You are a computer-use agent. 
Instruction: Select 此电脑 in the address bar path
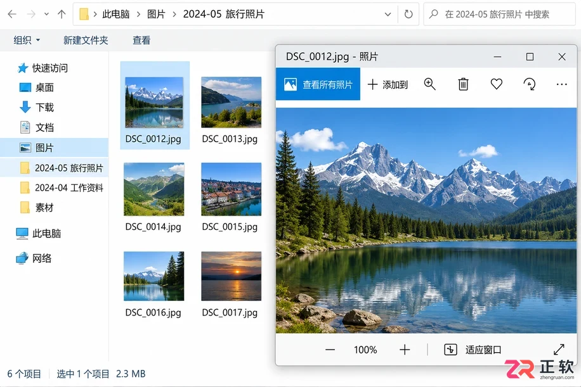(x=116, y=15)
